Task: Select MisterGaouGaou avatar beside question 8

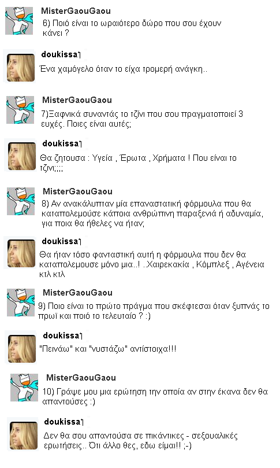Action: pyautogui.click(x=21, y=201)
